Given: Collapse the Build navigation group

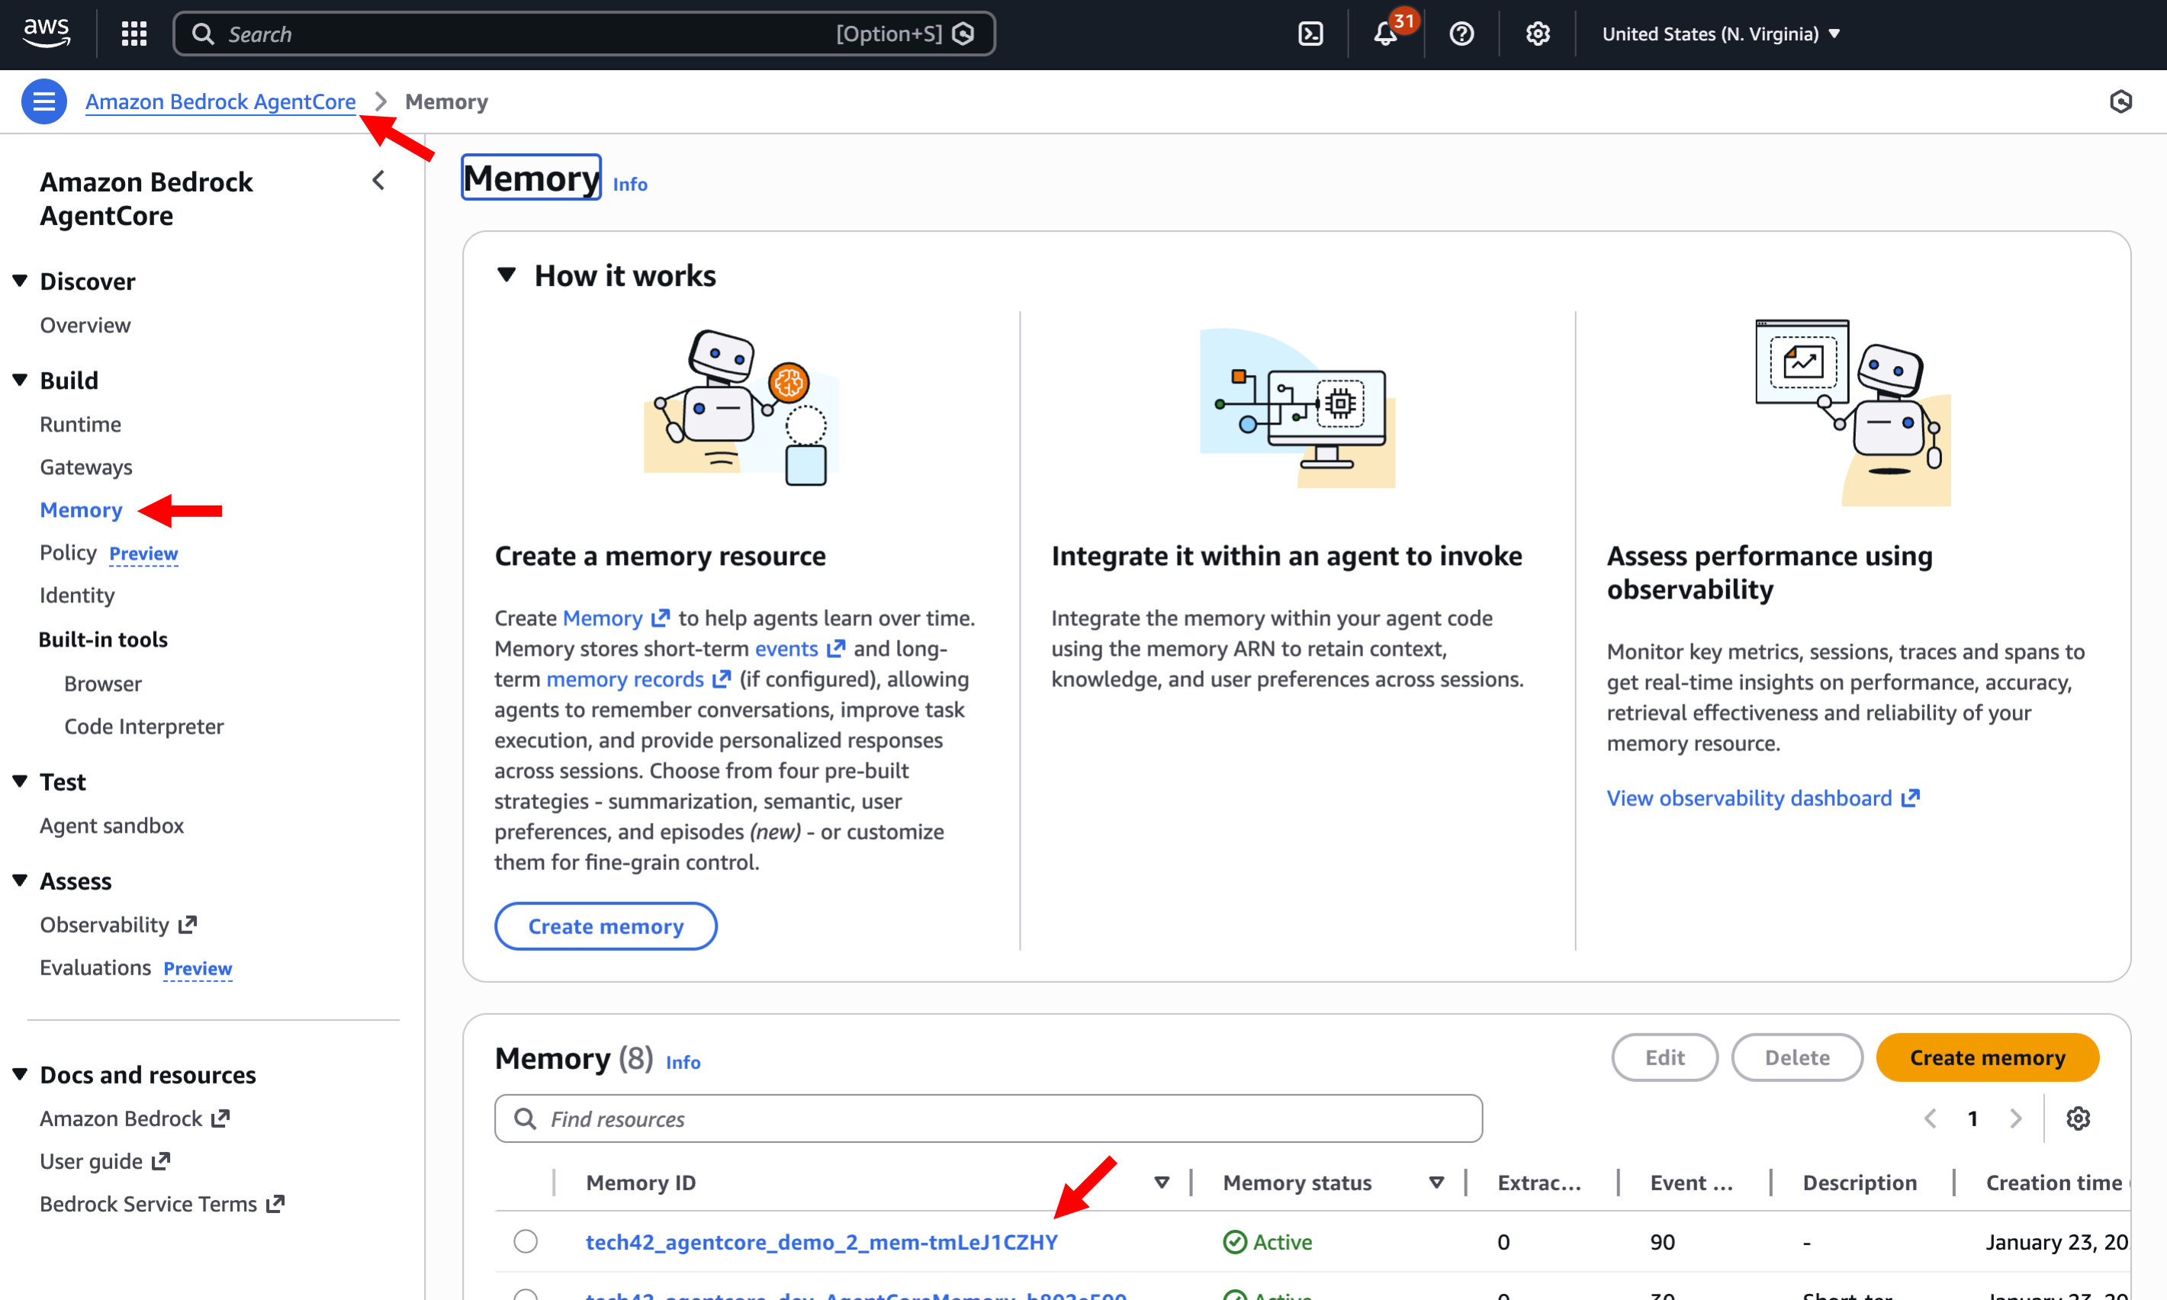Looking at the screenshot, I should [x=19, y=380].
